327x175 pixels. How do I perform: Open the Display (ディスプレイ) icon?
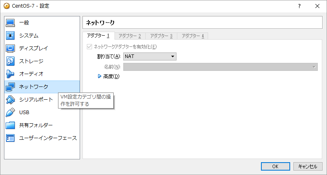click(x=10, y=48)
